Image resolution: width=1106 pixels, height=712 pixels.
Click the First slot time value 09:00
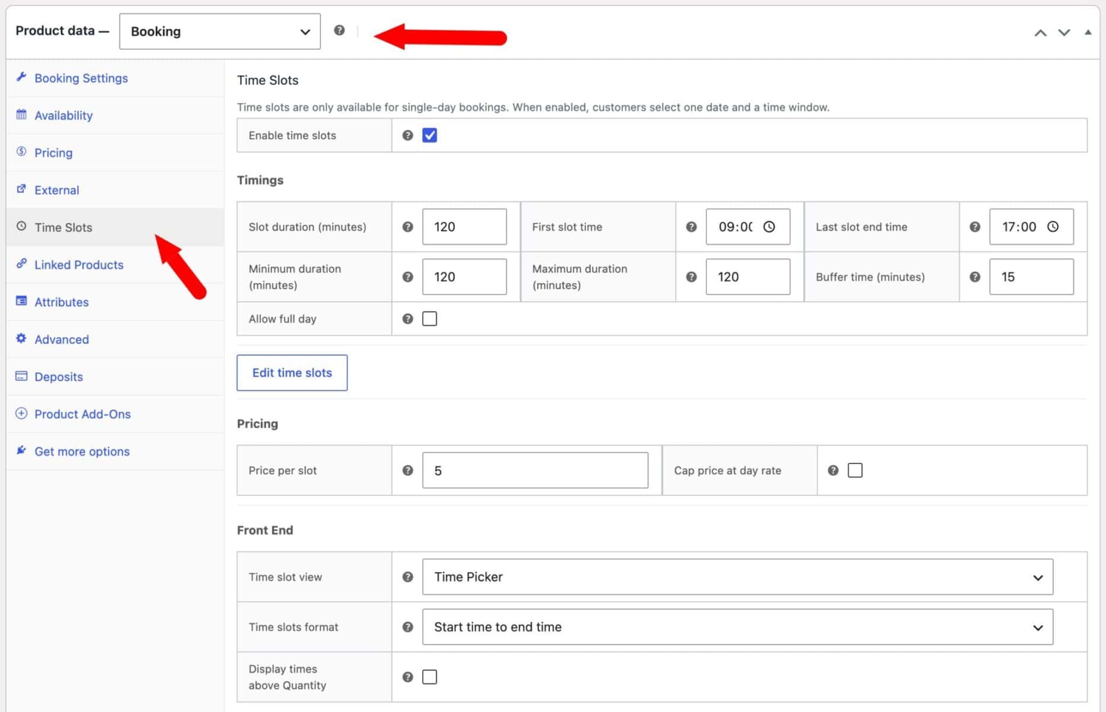(x=735, y=227)
